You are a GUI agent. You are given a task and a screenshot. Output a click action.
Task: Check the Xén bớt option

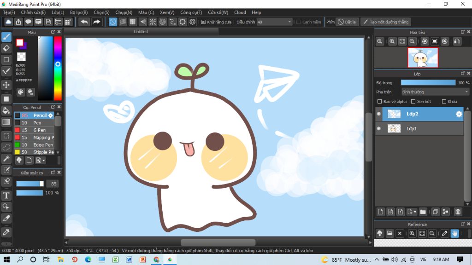pos(413,102)
